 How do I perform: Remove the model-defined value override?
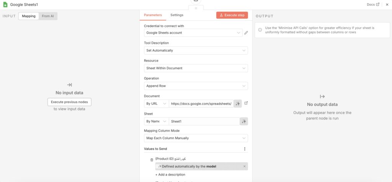[x=245, y=166]
